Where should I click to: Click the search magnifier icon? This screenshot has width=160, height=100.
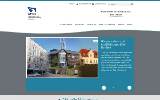(x=131, y=4)
